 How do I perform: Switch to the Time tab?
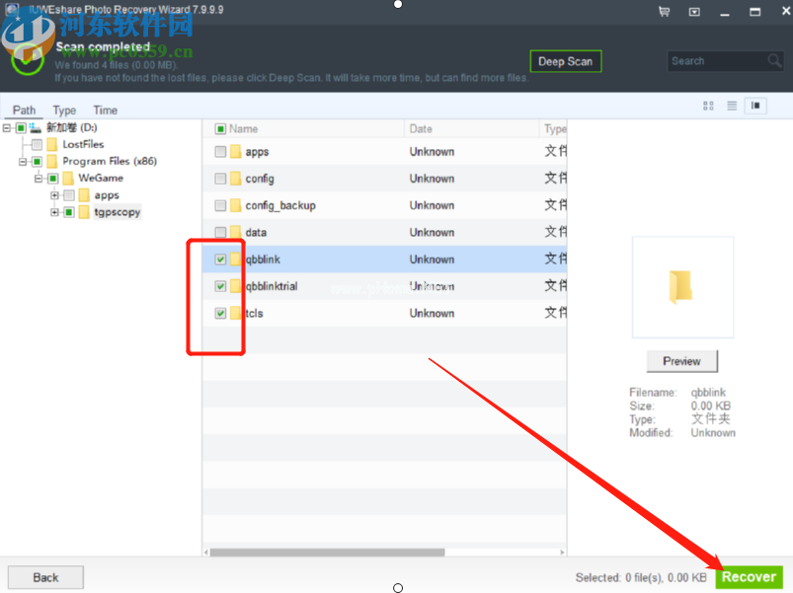(x=105, y=111)
